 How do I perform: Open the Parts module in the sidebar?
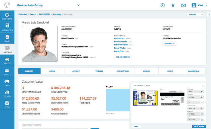(x=7, y=83)
